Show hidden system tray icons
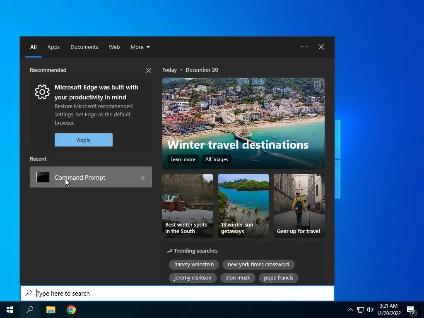Viewport: 424px width, 318px height. point(350,310)
